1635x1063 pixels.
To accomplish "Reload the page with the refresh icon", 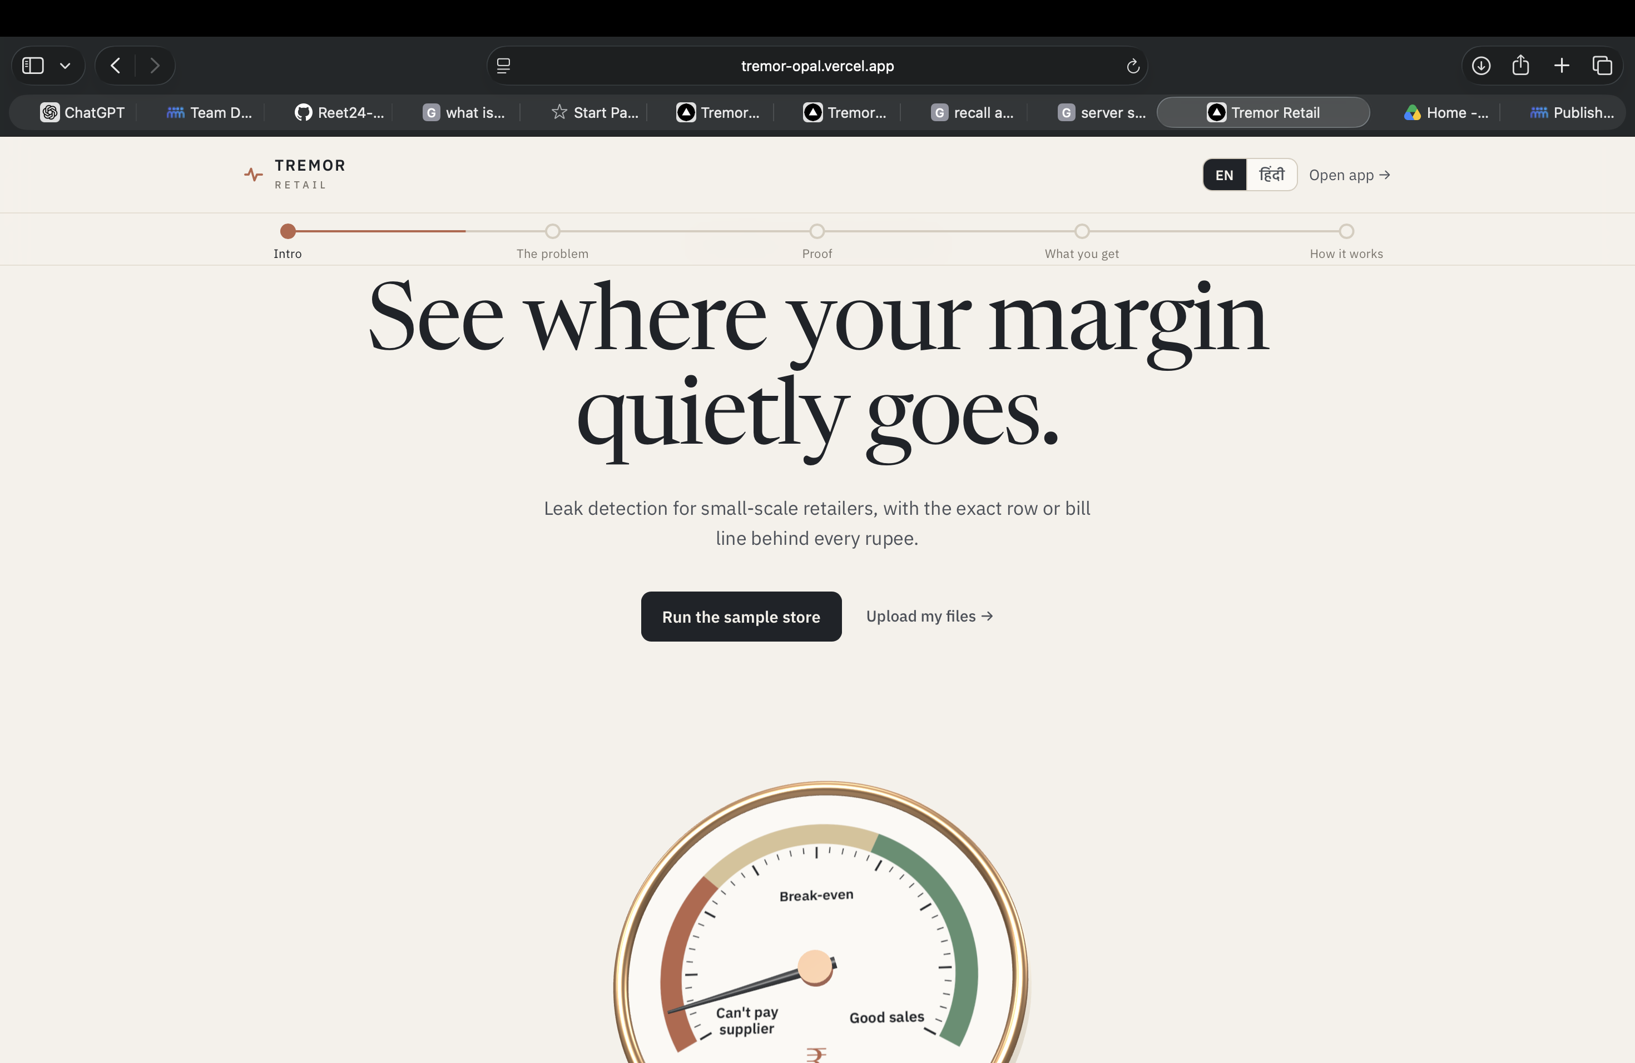I will pyautogui.click(x=1133, y=66).
